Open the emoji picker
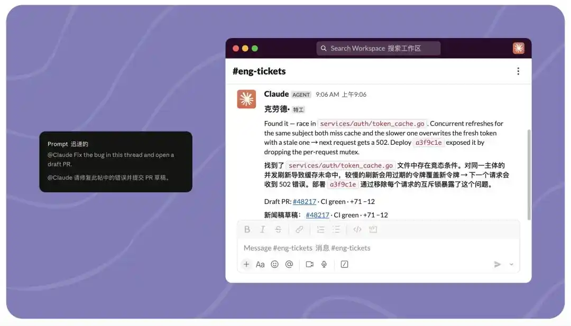 tap(274, 264)
